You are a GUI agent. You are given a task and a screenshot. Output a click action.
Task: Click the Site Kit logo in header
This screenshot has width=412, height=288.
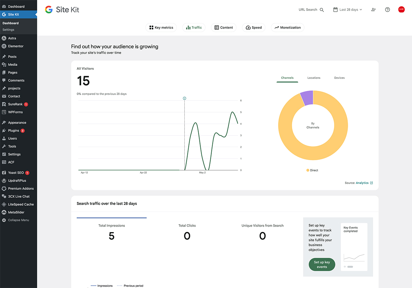[62, 10]
